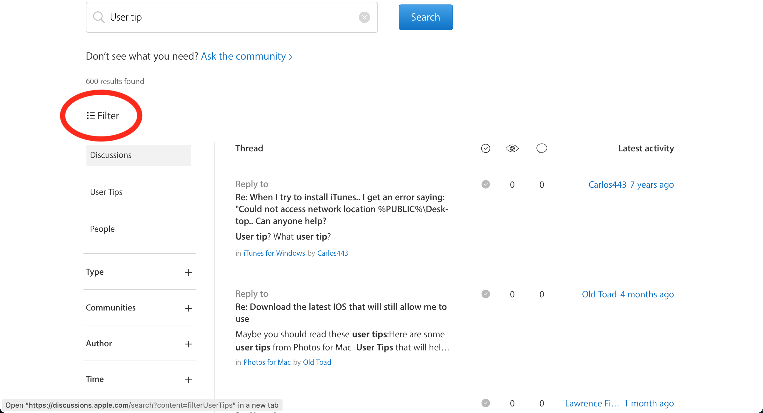Expand the Communities filter section
763x413 pixels.
click(188, 308)
